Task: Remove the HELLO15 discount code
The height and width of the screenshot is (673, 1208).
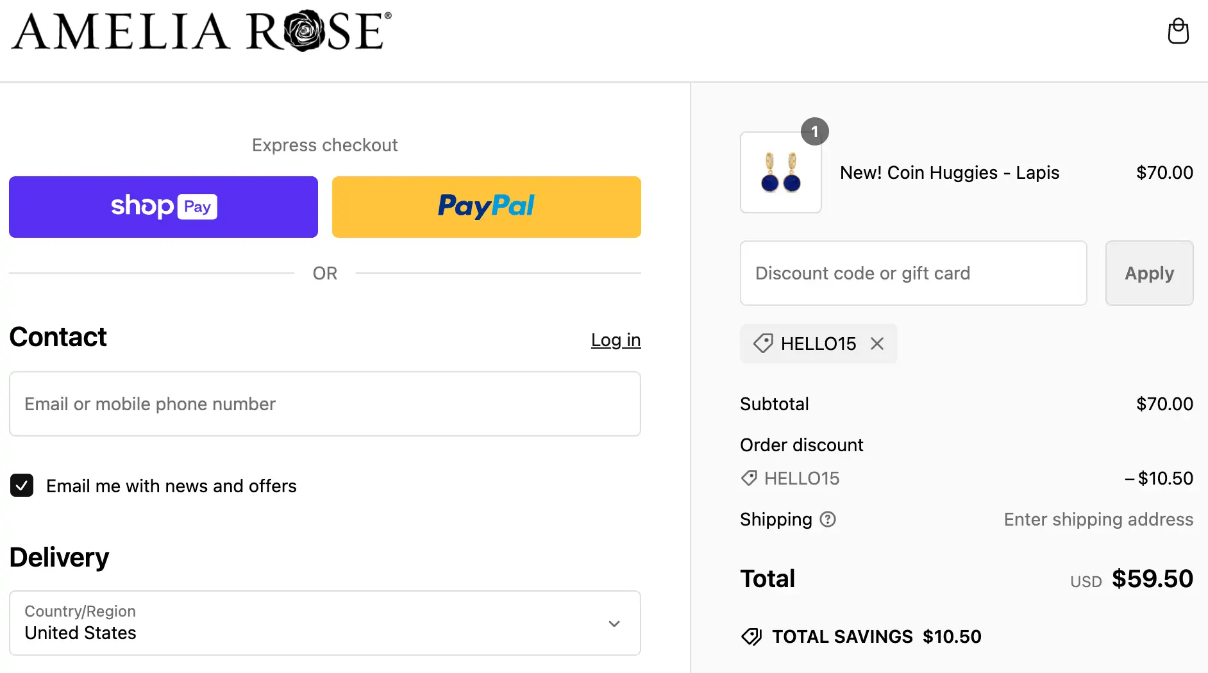Action: tap(877, 344)
